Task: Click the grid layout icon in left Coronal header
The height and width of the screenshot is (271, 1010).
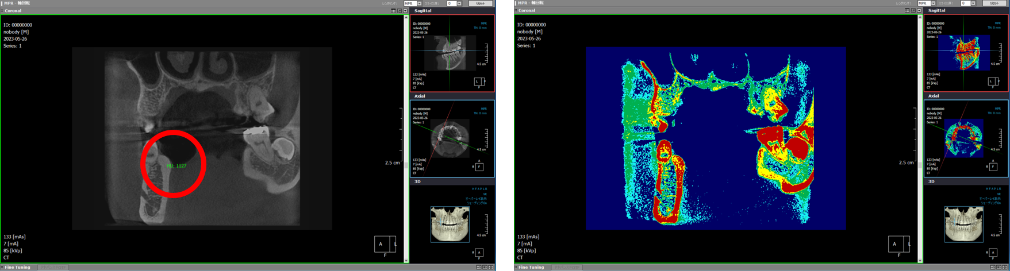Action: [x=393, y=11]
